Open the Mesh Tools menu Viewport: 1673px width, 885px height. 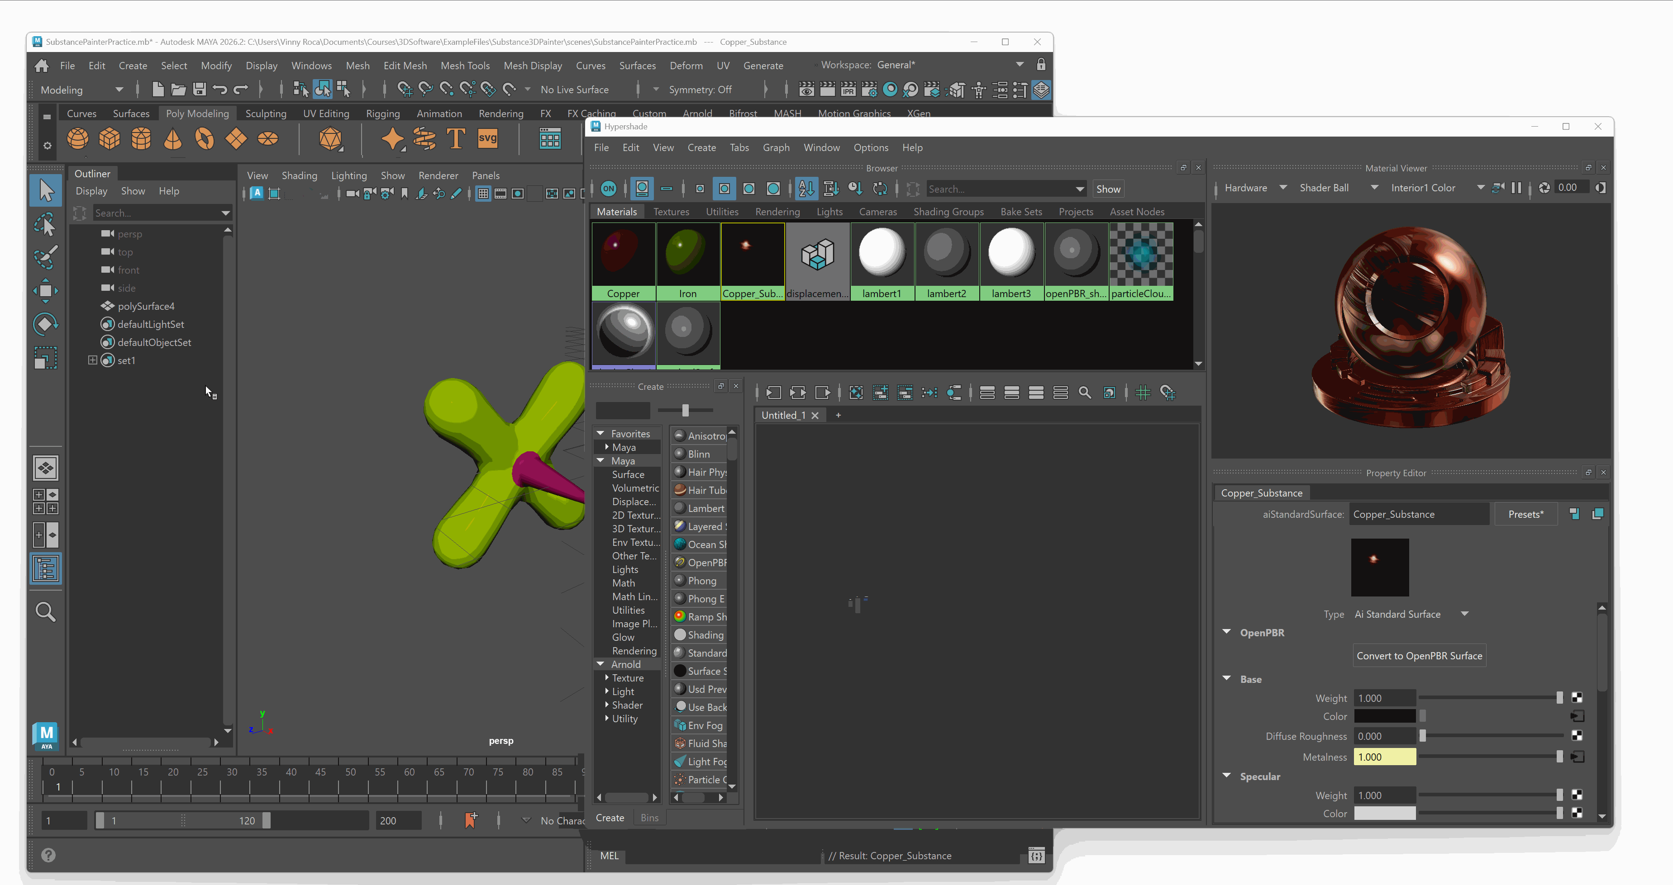[465, 66]
